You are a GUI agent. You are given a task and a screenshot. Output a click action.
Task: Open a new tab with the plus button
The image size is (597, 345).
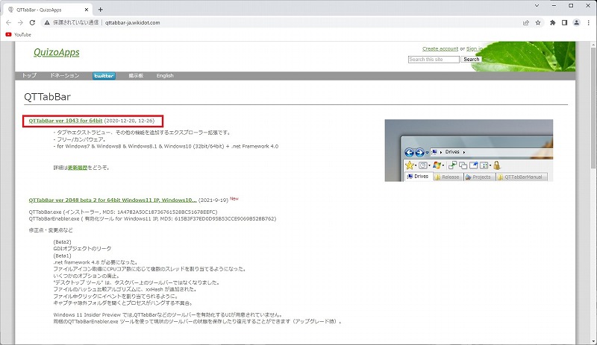tap(101, 10)
